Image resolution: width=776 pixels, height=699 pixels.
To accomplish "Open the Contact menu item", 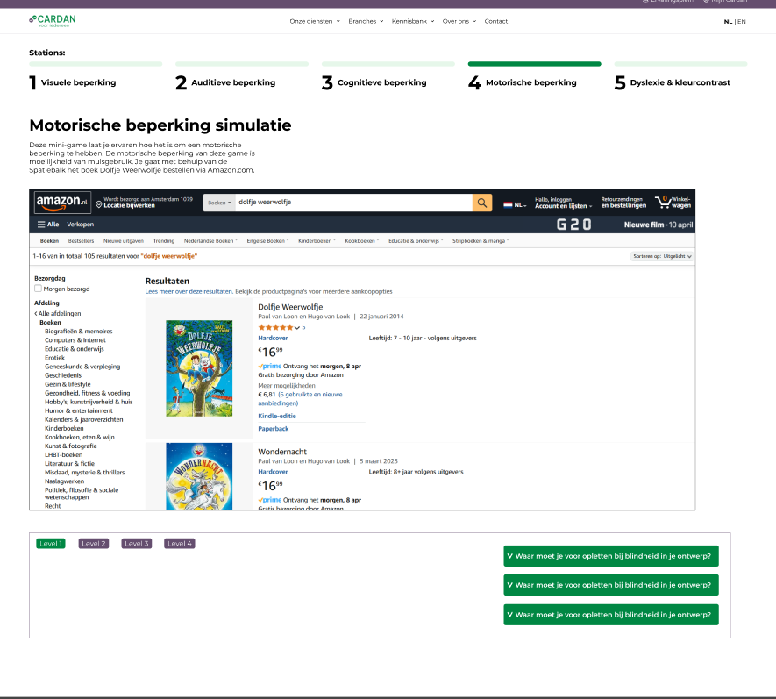I will pos(495,21).
